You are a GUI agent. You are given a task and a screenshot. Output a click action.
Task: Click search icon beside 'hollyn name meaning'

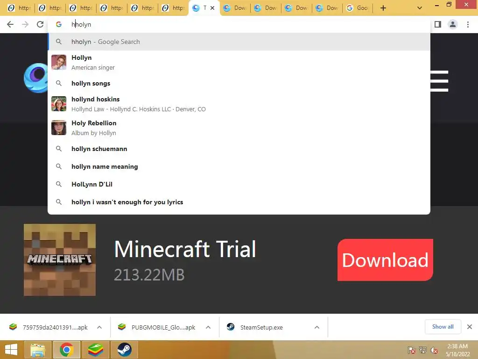coord(59,166)
